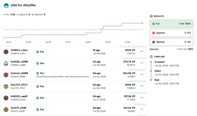Click the avatar of voter 0xf411...45d9

(6, 109)
